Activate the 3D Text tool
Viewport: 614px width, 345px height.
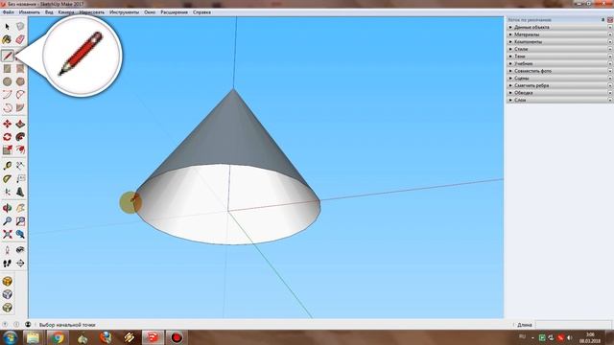[20, 192]
